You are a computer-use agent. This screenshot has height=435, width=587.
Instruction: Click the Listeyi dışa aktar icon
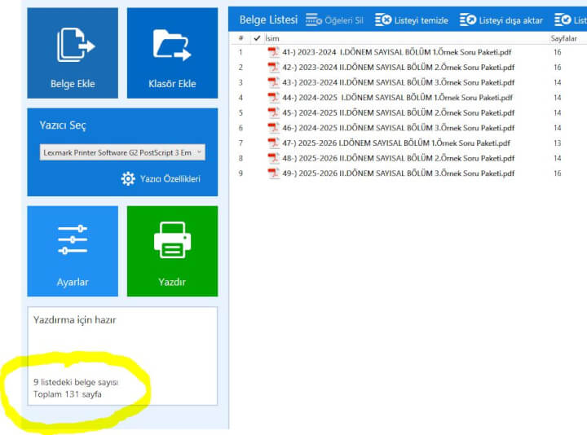coord(468,20)
